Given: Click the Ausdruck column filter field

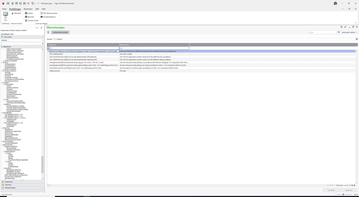Looking at the screenshot, I should (84, 48).
